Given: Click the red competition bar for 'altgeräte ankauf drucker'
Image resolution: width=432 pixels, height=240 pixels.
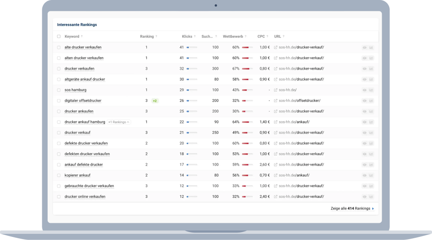Looking at the screenshot, I should tap(247, 79).
